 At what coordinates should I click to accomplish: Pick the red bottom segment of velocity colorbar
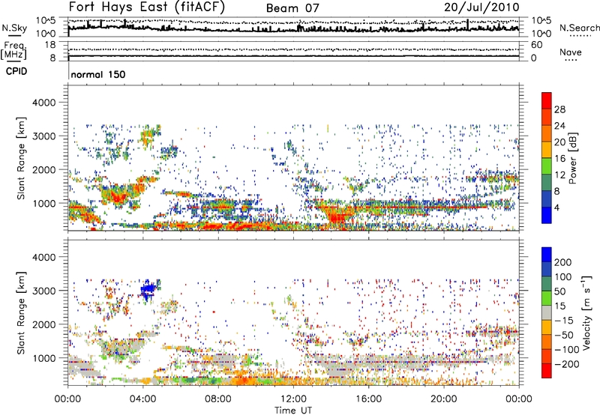pyautogui.click(x=547, y=370)
